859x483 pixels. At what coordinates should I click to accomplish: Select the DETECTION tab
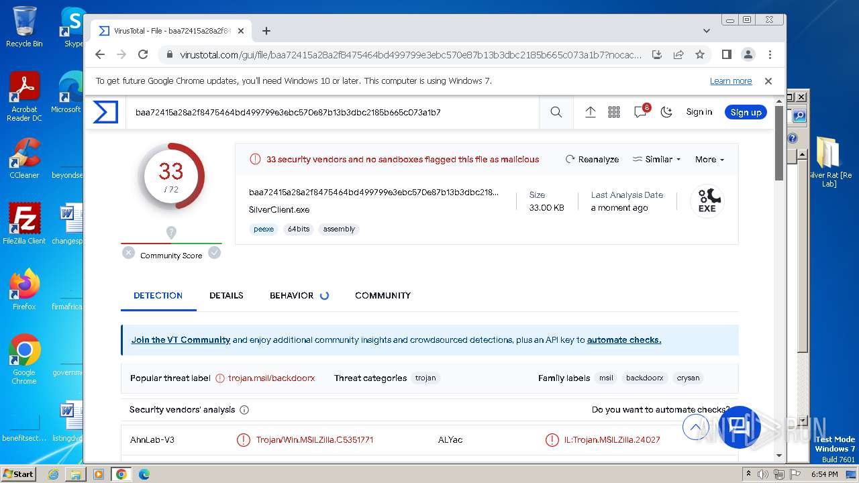click(158, 295)
